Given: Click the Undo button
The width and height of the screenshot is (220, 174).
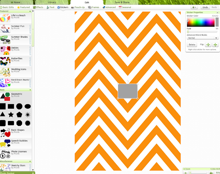Looking at the screenshot, I should tap(205, 7).
